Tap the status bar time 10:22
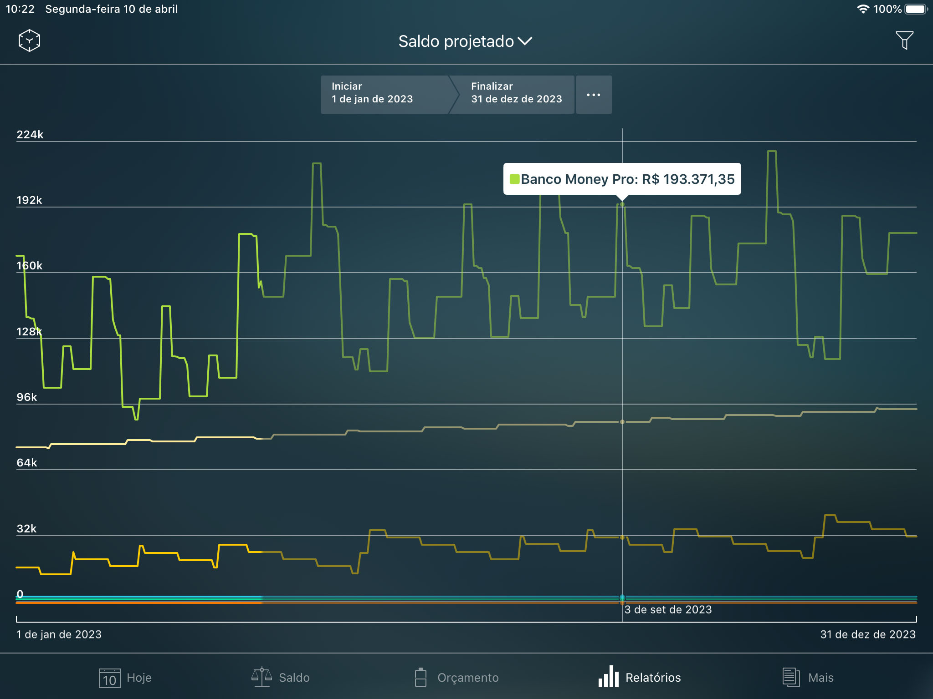This screenshot has width=933, height=699. coord(20,9)
